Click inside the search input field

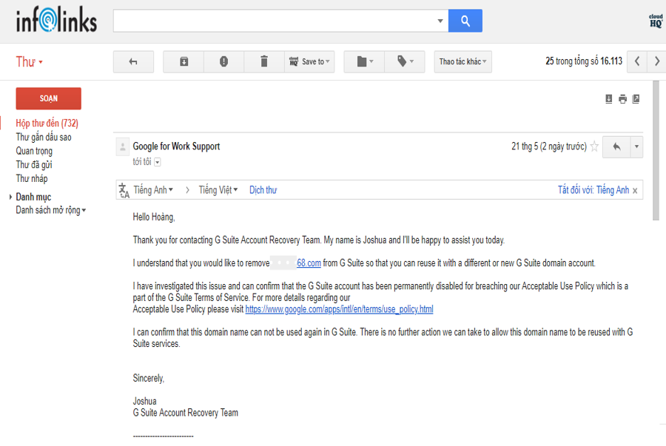point(274,21)
